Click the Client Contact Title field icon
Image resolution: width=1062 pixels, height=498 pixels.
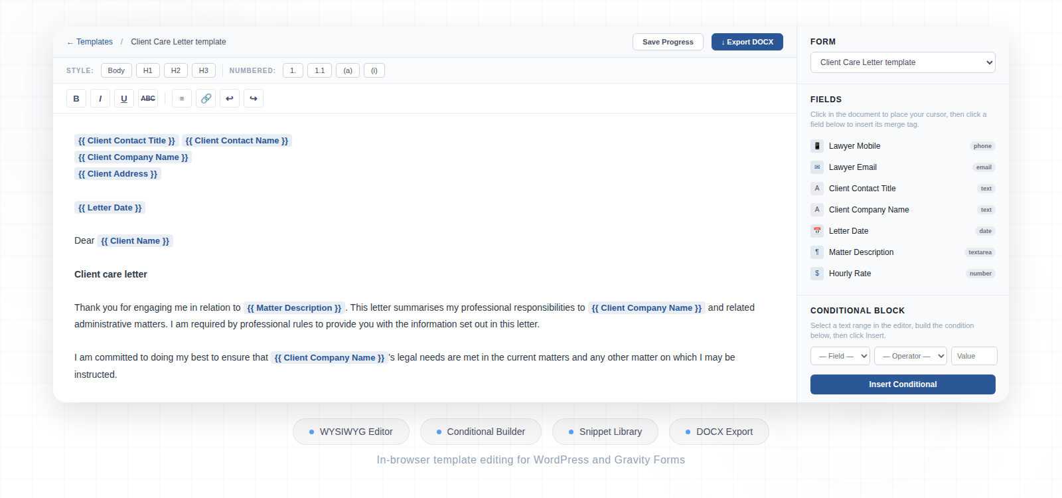click(817, 189)
